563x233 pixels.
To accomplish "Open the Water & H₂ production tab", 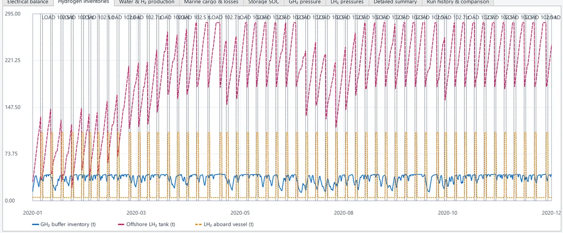I will (147, 2).
